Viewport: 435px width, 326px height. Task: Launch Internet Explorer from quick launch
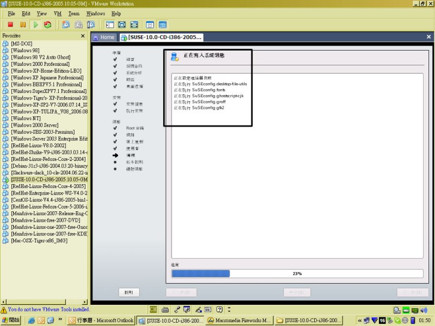tap(32, 321)
